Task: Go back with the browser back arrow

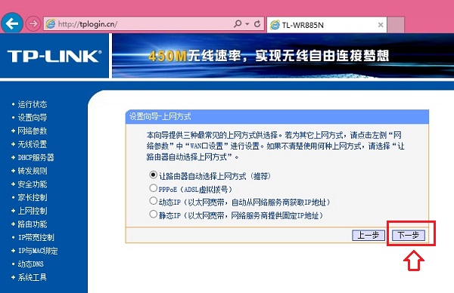Action: coord(12,23)
